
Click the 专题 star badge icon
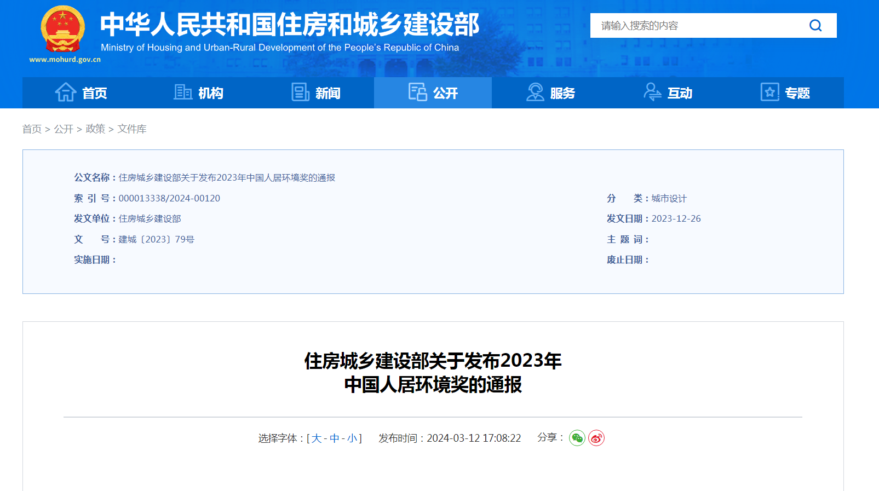pos(769,92)
